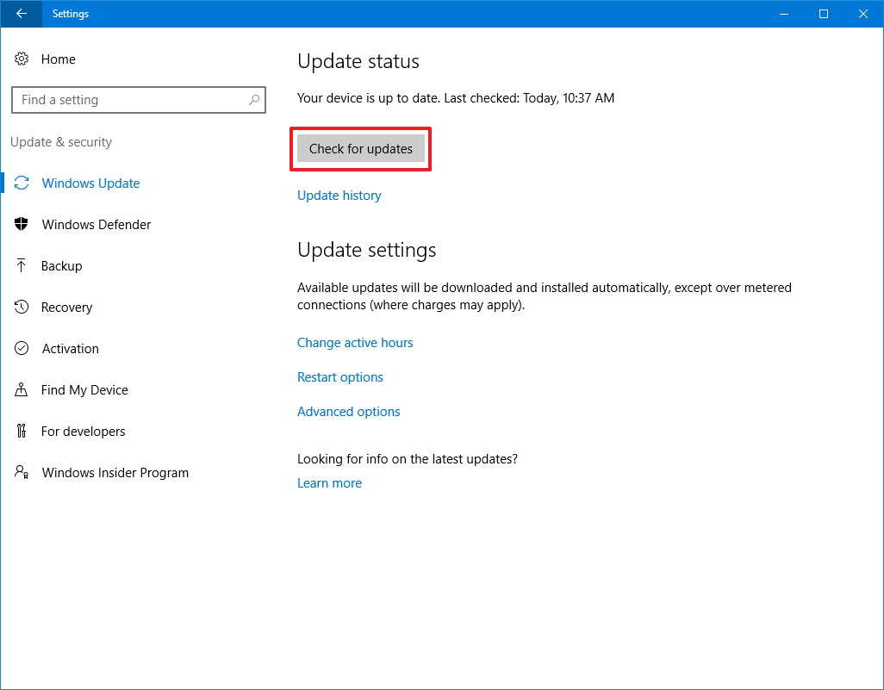Open the Activation page
Screen dimensions: 884x690
71,348
